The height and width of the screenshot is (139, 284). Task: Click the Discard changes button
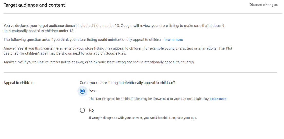pyautogui.click(x=263, y=5)
